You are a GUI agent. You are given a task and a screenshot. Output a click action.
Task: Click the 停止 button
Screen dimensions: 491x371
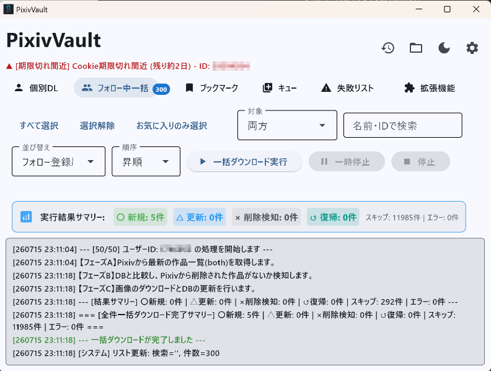point(420,162)
